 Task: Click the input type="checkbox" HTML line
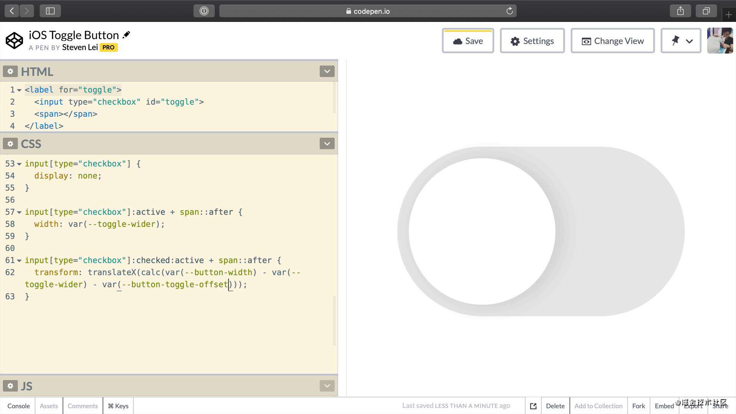[x=119, y=102]
